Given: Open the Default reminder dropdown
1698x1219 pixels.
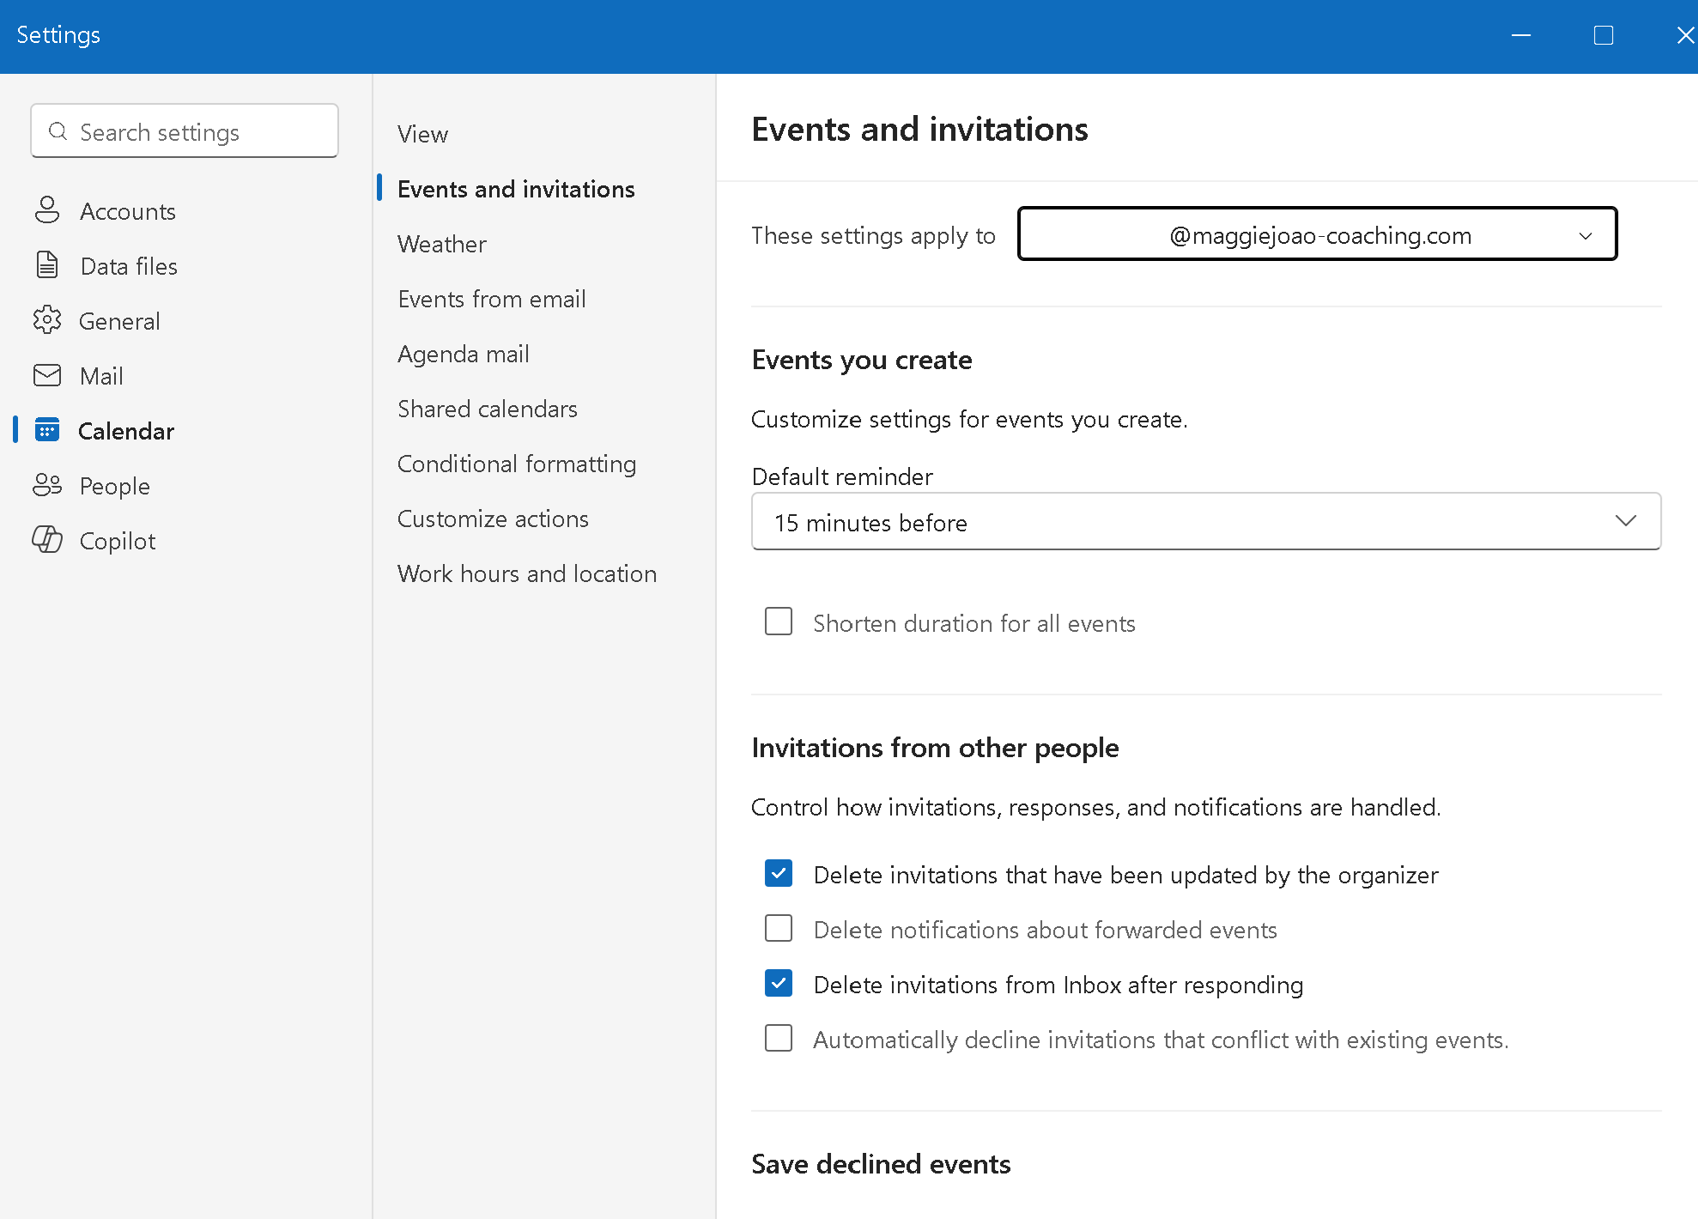Looking at the screenshot, I should tap(1206, 521).
